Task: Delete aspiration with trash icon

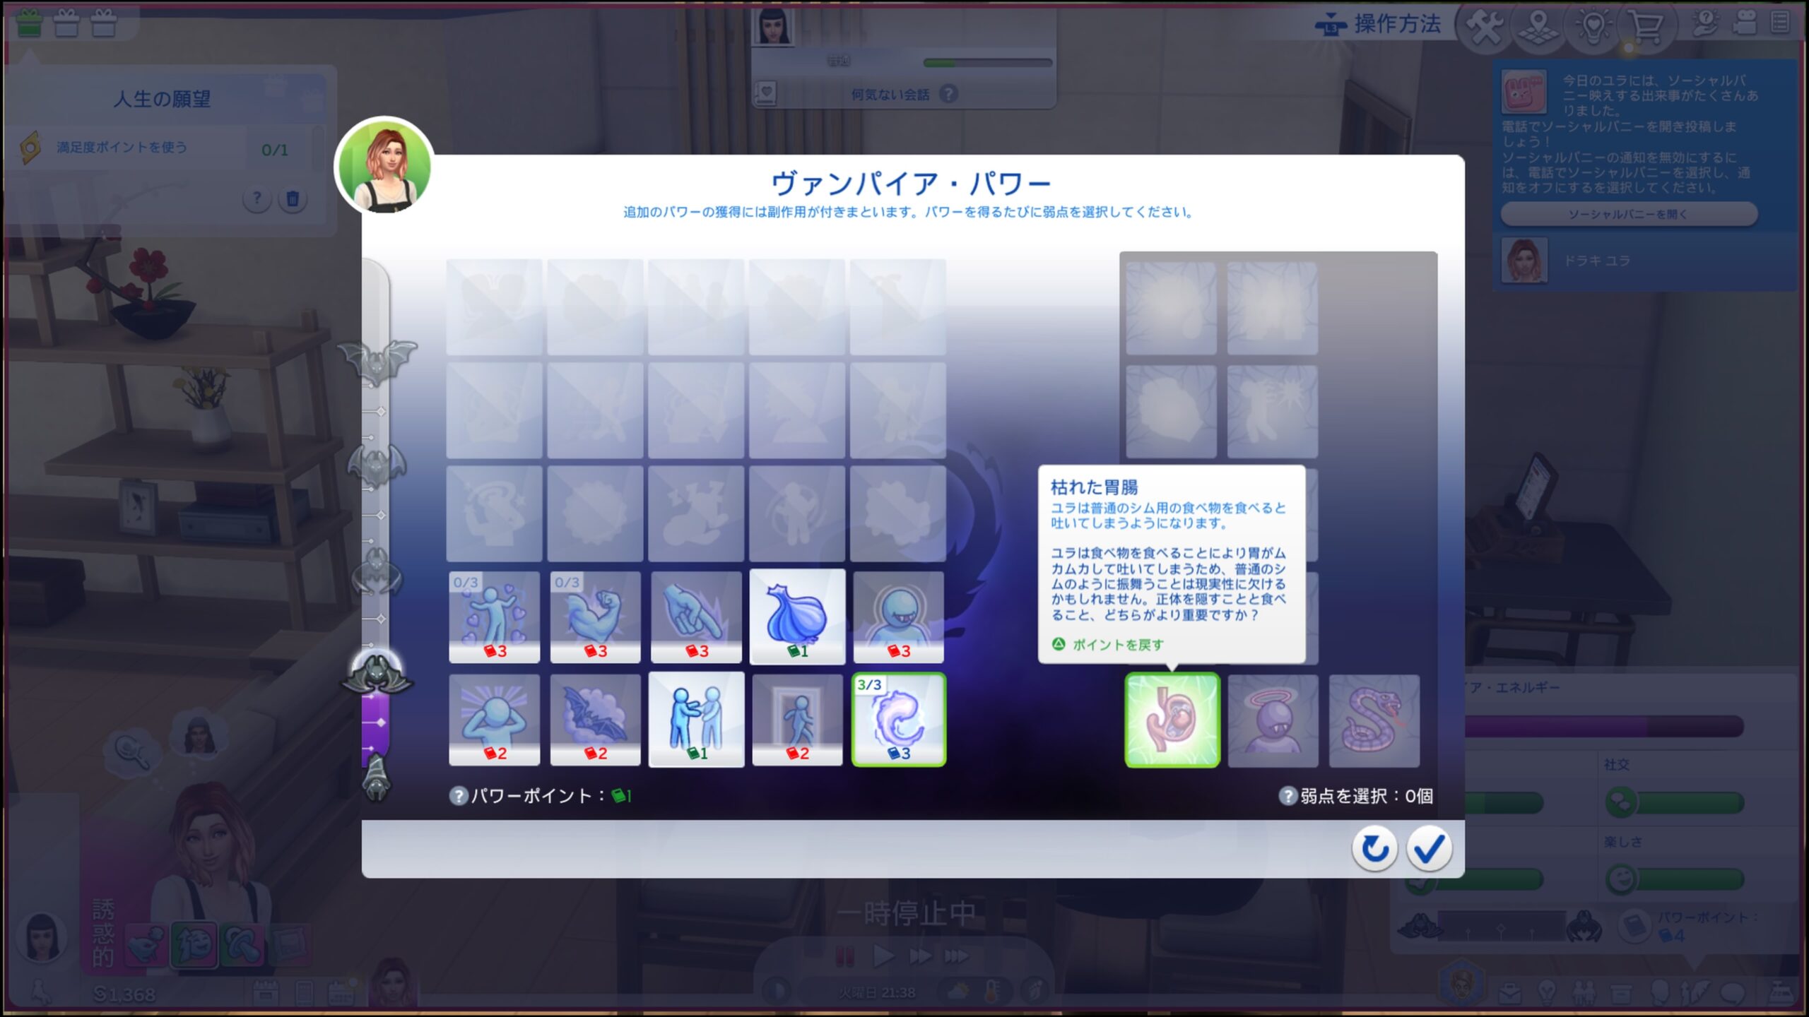Action: (293, 198)
